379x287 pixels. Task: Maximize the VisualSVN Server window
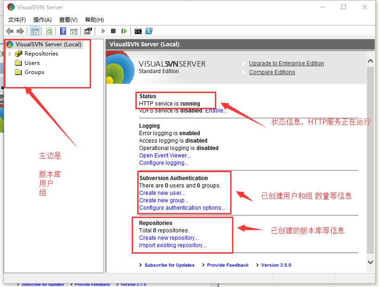[343, 7]
